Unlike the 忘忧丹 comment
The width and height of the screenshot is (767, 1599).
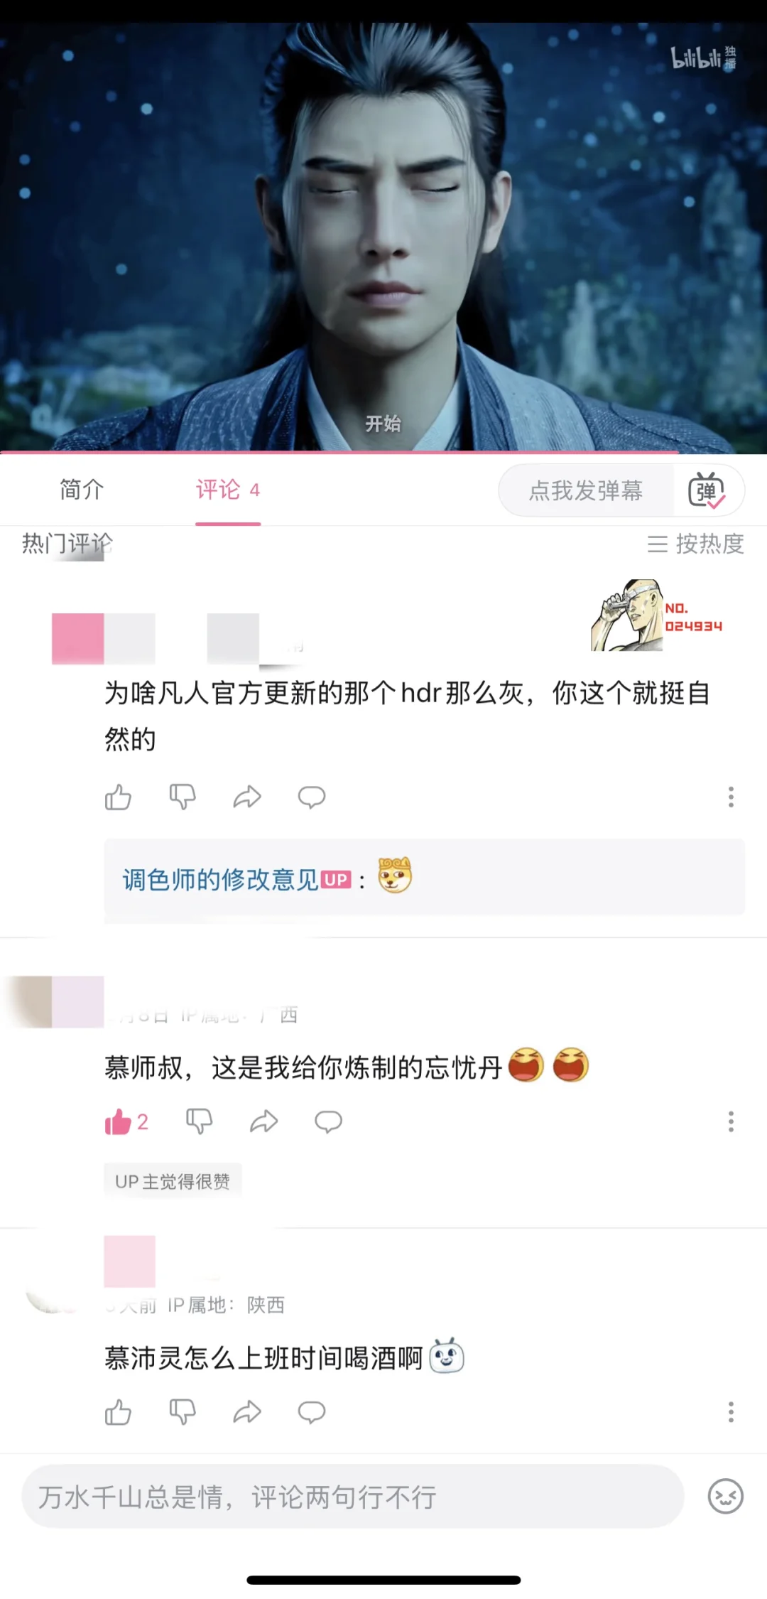click(126, 1122)
